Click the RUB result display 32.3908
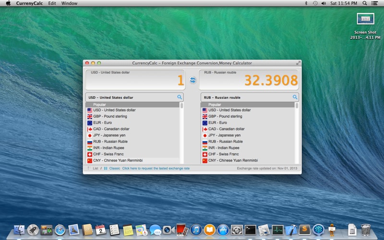 [249, 80]
